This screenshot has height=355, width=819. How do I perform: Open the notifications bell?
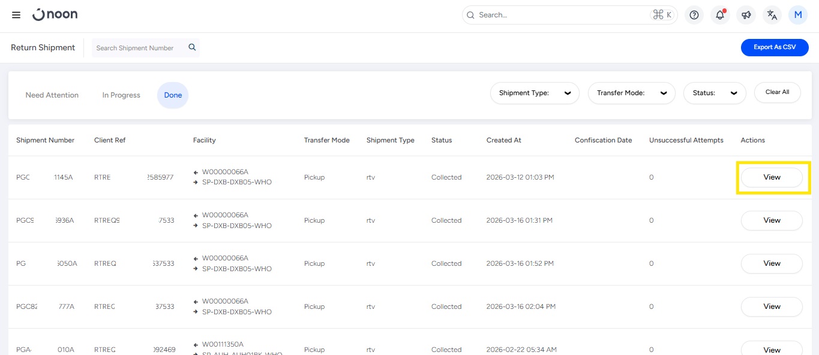pyautogui.click(x=720, y=15)
